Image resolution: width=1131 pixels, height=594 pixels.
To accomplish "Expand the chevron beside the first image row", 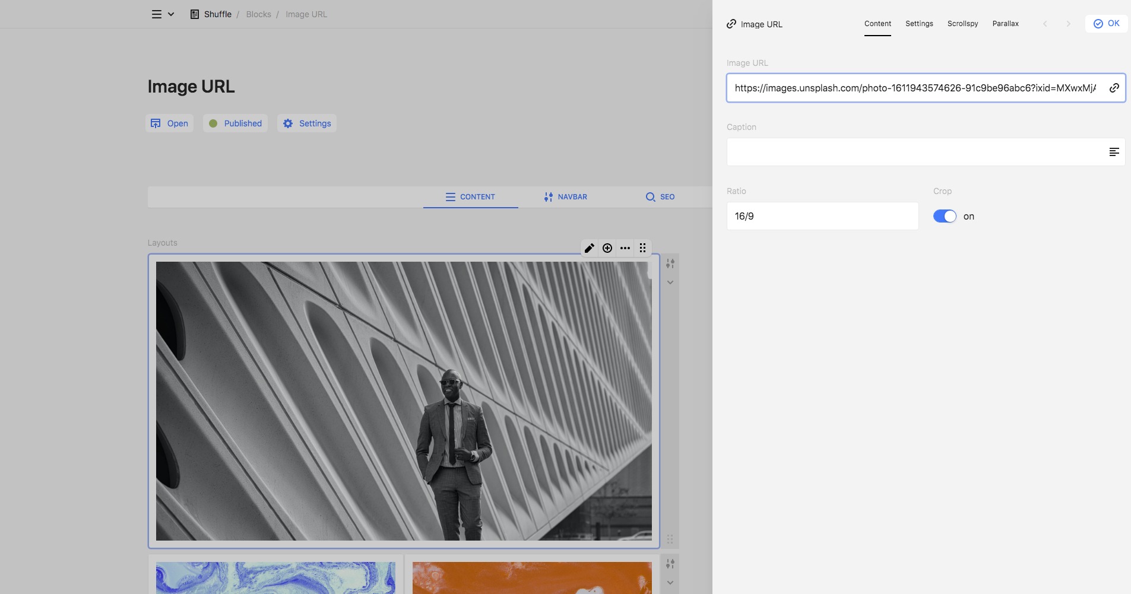I will [x=670, y=282].
